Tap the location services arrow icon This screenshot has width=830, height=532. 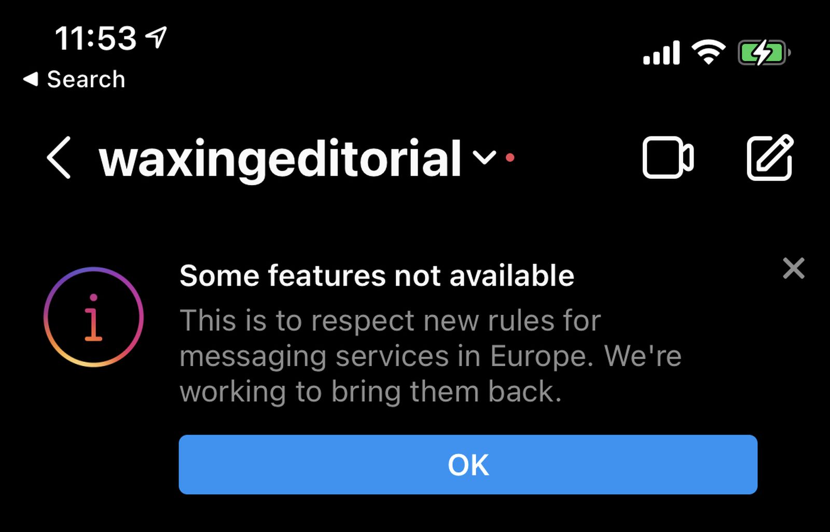pos(156,37)
